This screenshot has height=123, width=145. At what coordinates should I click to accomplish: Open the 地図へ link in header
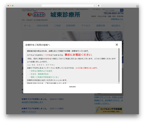click(x=35, y=11)
